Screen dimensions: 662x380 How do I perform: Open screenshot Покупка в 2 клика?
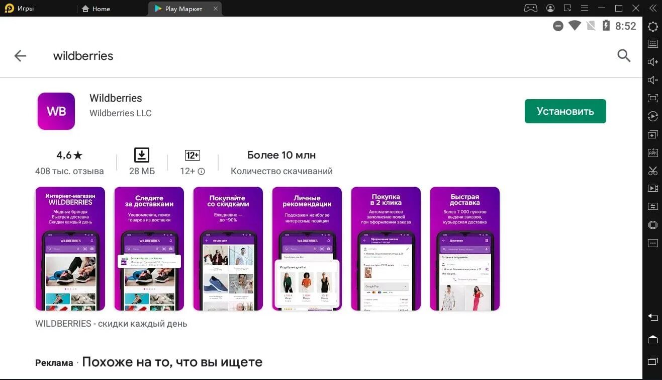[x=386, y=249]
